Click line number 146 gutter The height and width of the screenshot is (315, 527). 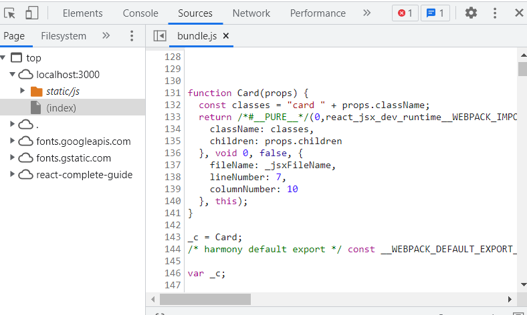click(x=173, y=273)
